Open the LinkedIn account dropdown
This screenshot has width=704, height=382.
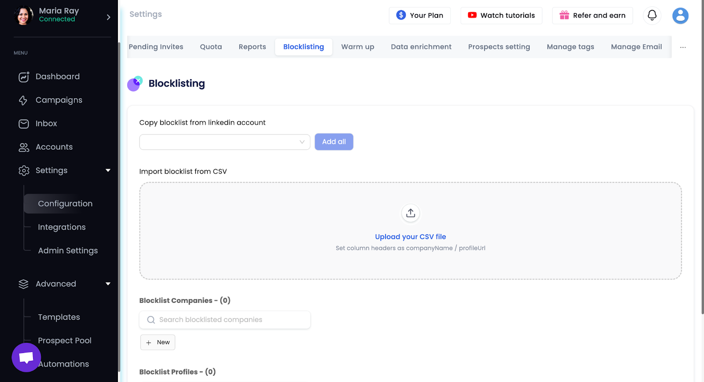click(224, 142)
